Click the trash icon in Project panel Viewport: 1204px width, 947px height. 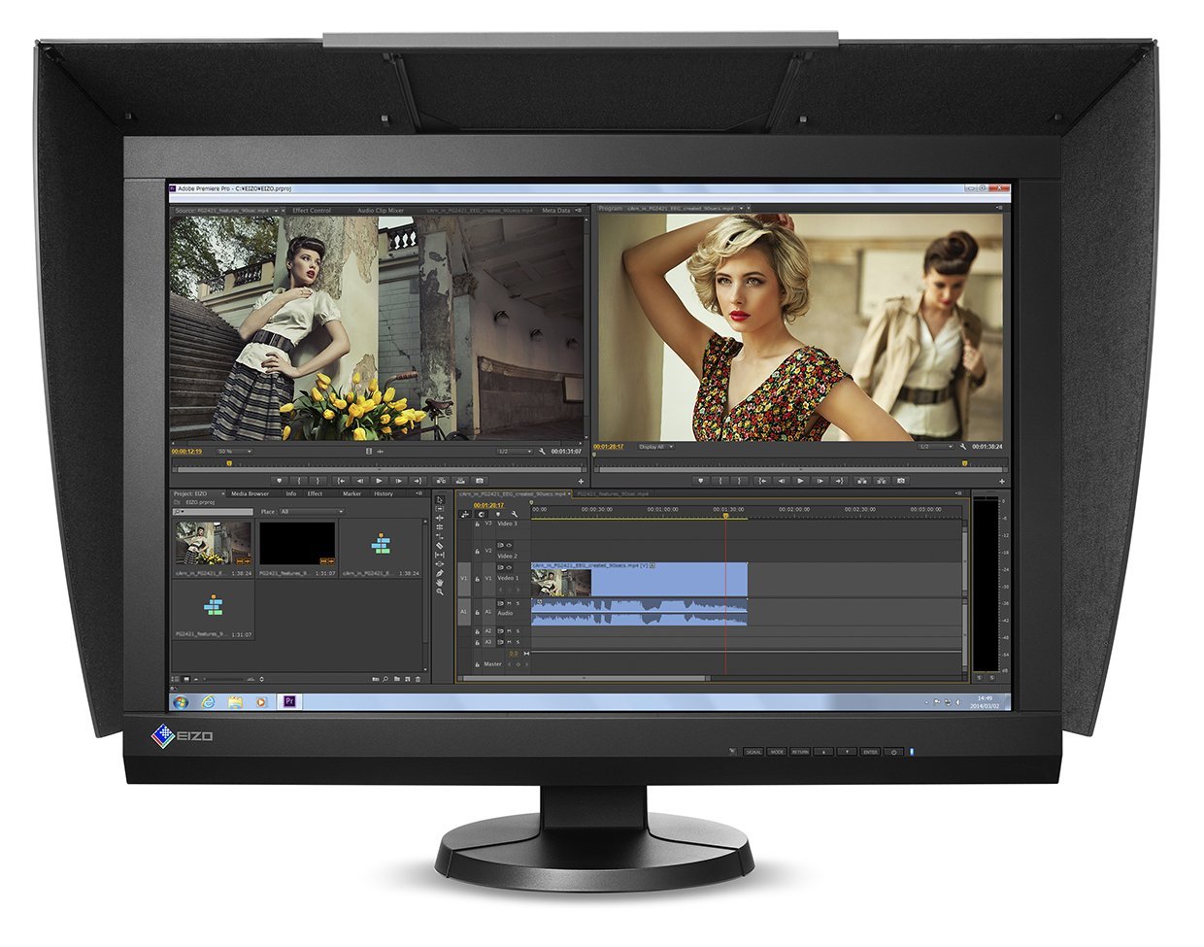tap(418, 679)
